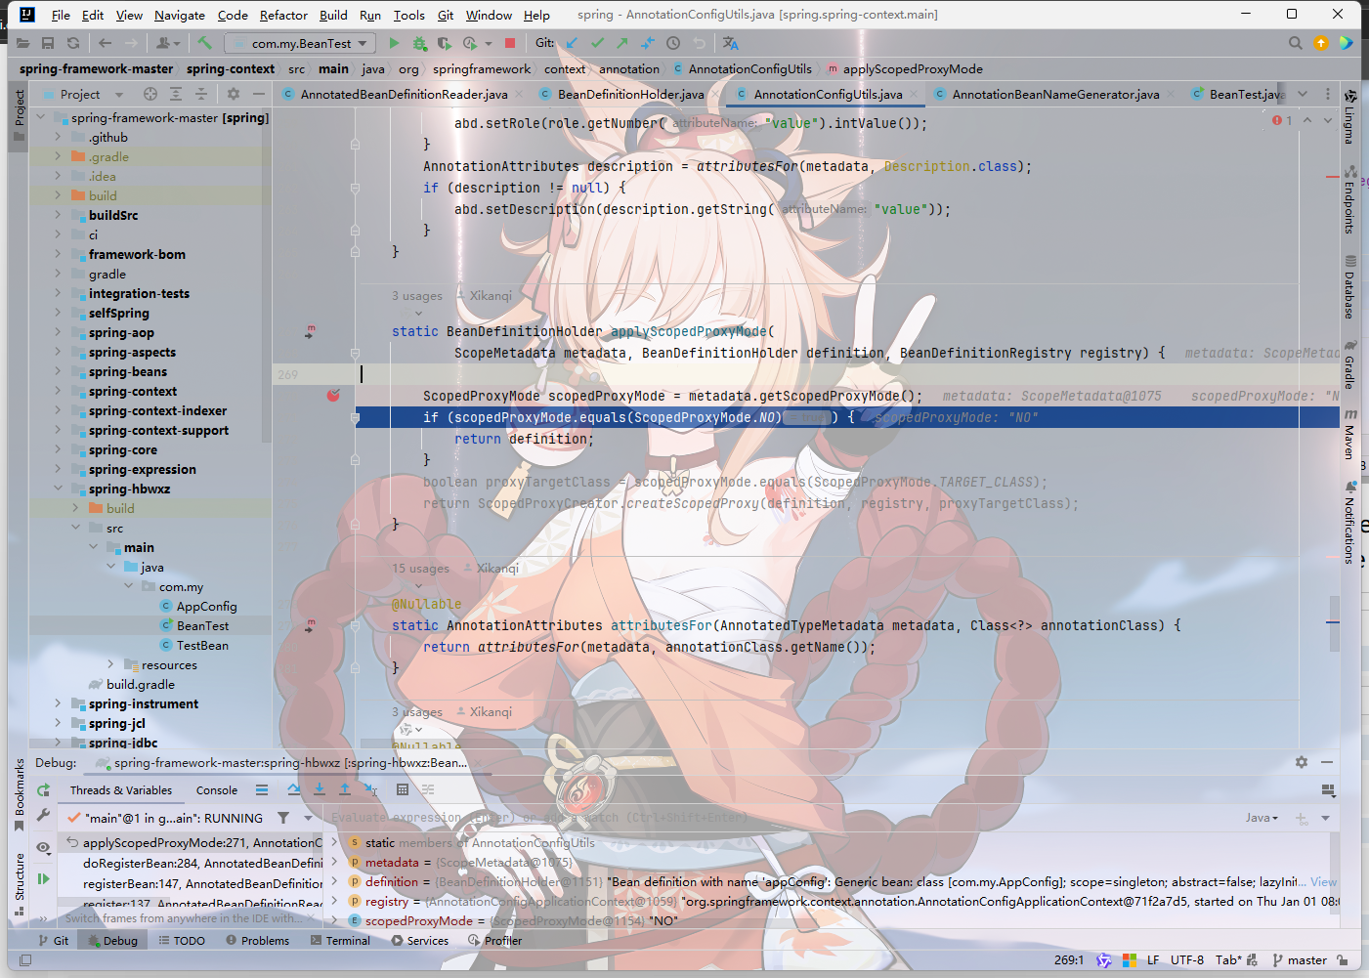The height and width of the screenshot is (978, 1369).
Task: Run with Coverage from the main toolbar
Action: tap(445, 43)
